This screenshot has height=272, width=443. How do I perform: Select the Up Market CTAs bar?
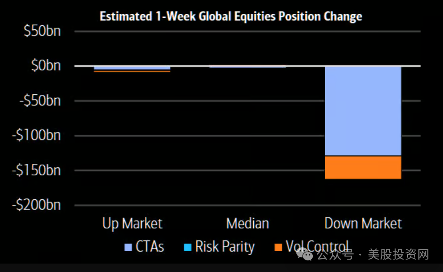(132, 68)
